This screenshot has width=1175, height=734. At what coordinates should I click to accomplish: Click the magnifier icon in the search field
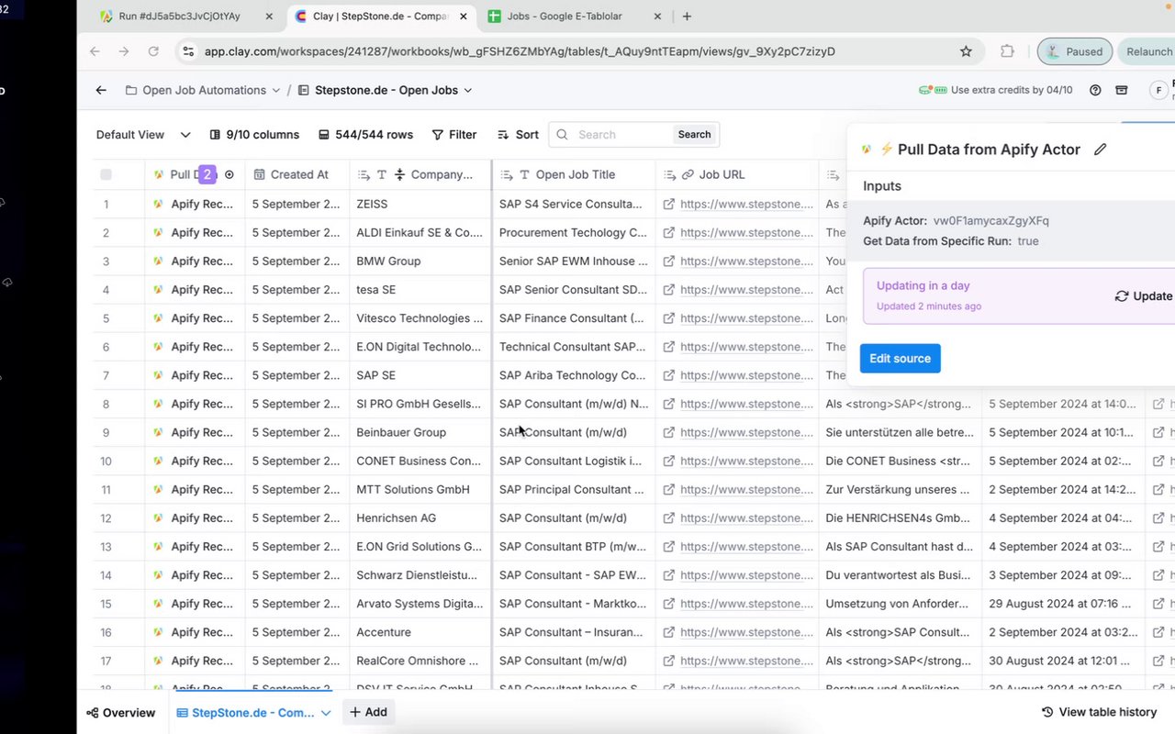click(x=563, y=134)
